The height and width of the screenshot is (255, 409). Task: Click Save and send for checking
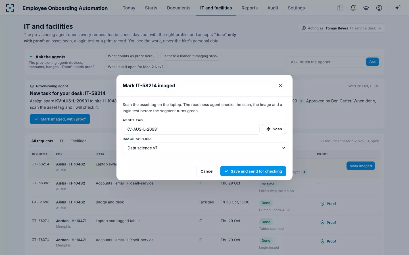coord(253,171)
